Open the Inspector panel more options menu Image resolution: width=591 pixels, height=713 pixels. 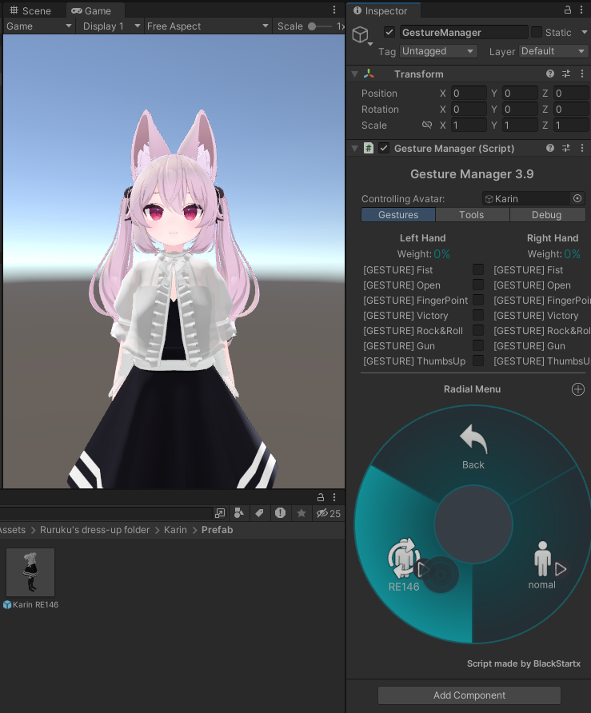point(582,10)
